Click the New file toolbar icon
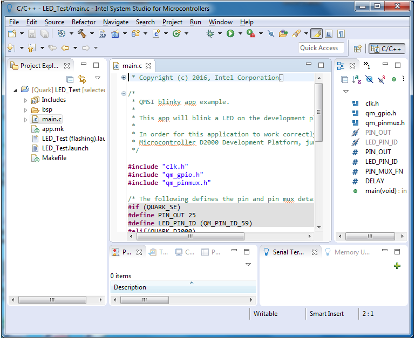Viewport: 415px width, 338px height. click(12, 33)
